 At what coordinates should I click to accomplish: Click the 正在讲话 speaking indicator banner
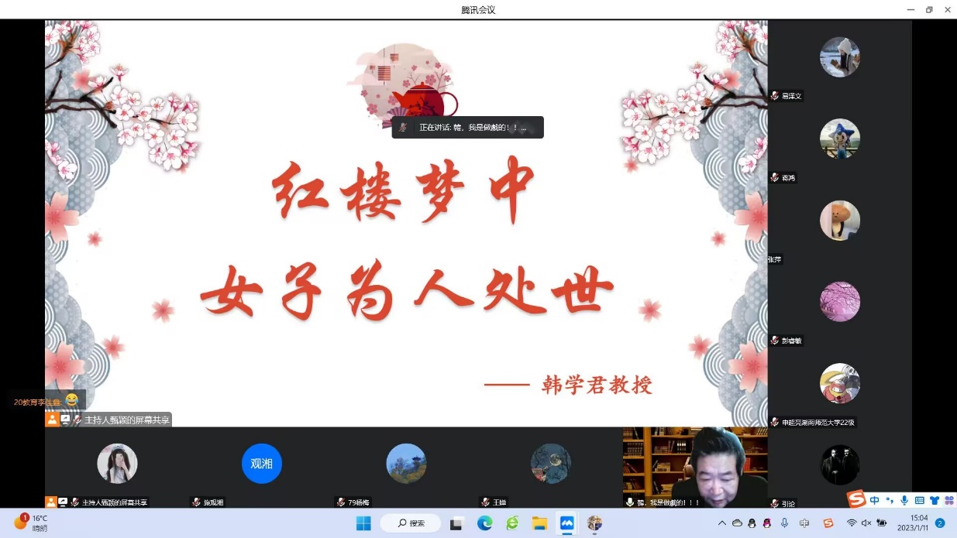click(x=467, y=128)
